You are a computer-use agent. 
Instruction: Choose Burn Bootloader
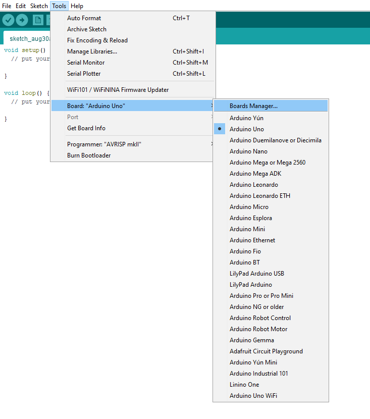pos(133,155)
